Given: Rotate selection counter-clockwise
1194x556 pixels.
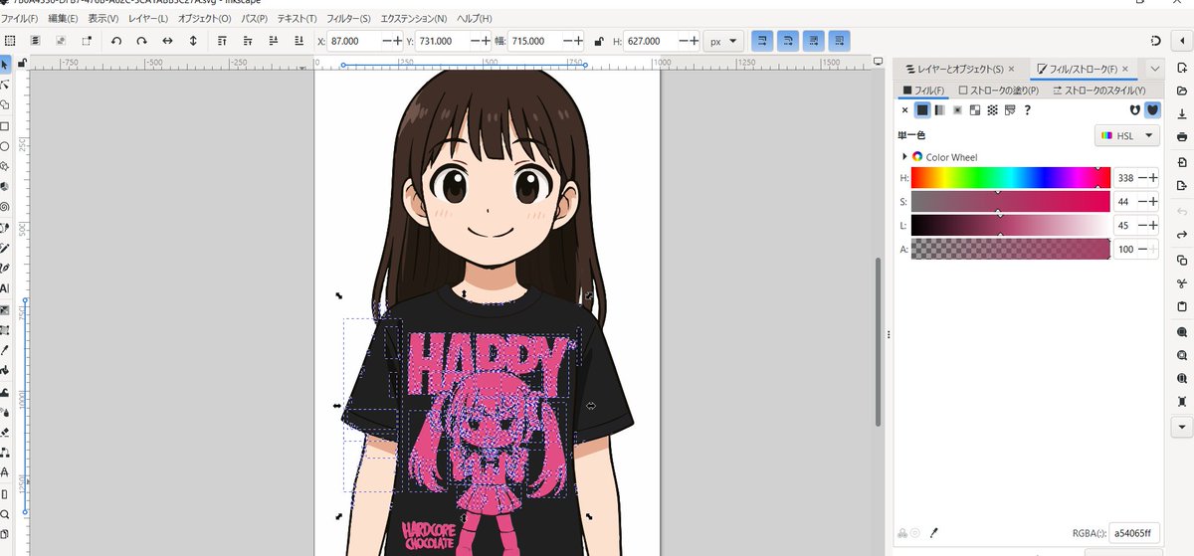Looking at the screenshot, I should coord(116,41).
